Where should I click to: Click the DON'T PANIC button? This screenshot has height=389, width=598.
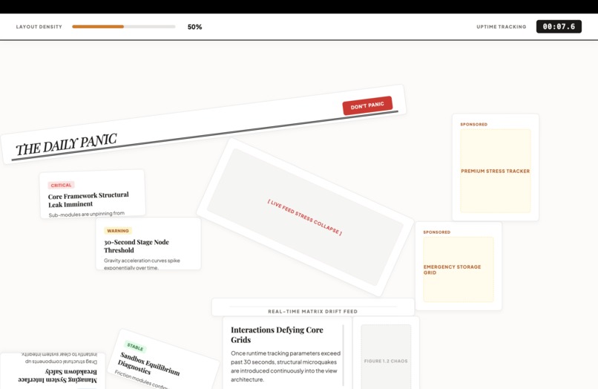(x=367, y=105)
